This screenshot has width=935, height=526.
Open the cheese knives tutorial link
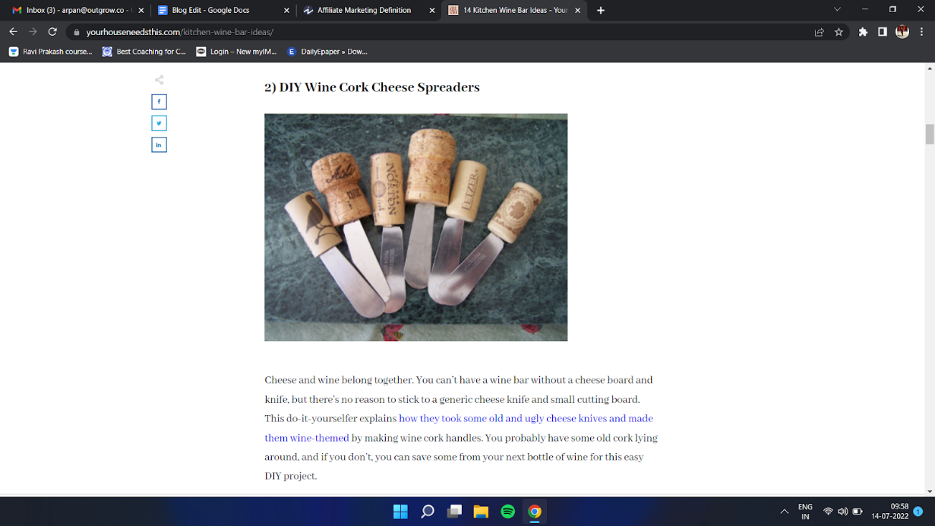525,419
